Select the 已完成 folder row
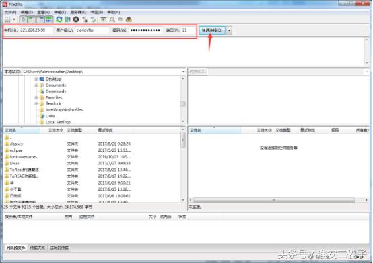Screen dimensions: 373x263 coord(92,196)
